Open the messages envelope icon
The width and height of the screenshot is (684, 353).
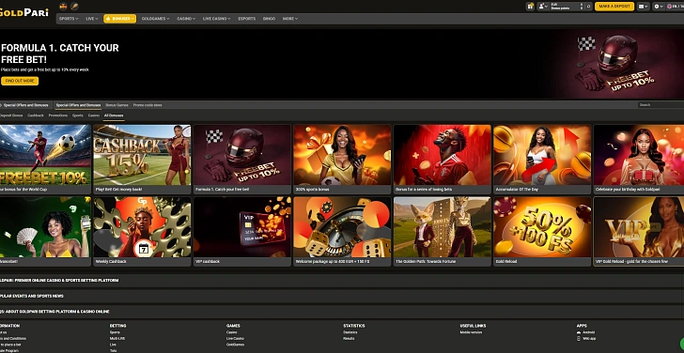coord(643,6)
